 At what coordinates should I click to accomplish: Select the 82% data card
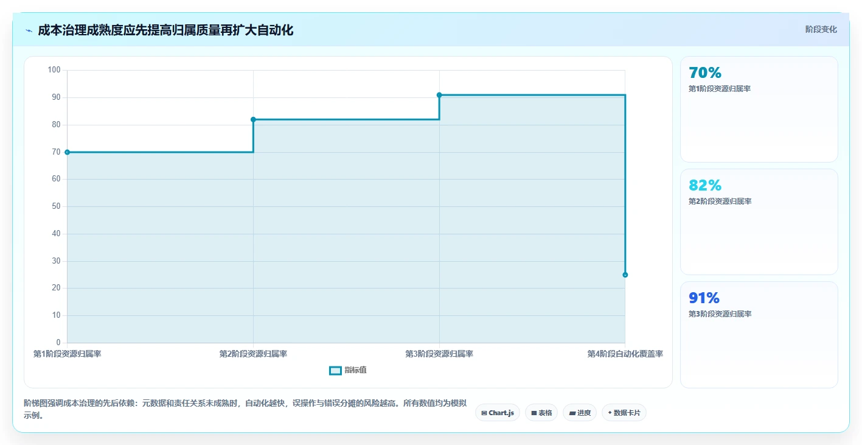pyautogui.click(x=759, y=222)
